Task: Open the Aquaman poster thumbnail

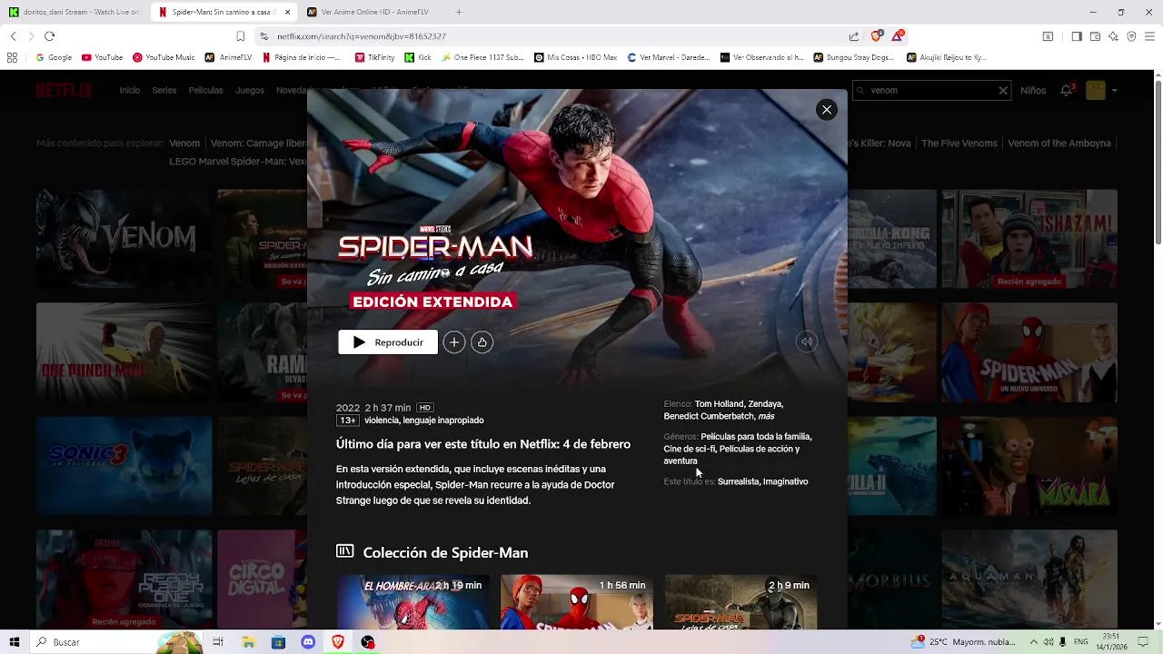Action: (x=1029, y=579)
